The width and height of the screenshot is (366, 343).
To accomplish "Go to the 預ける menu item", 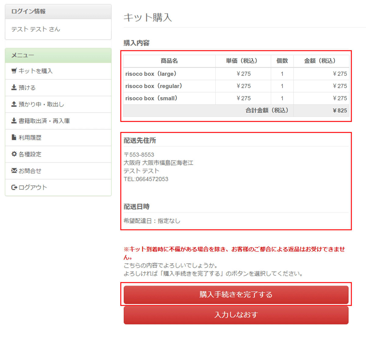I will pos(58,88).
